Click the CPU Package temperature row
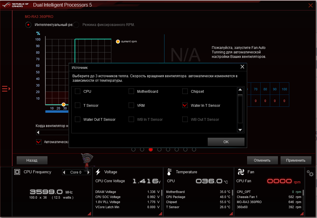Image resolution: width=317 pixels, height=218 pixels. pyautogui.click(x=198, y=197)
